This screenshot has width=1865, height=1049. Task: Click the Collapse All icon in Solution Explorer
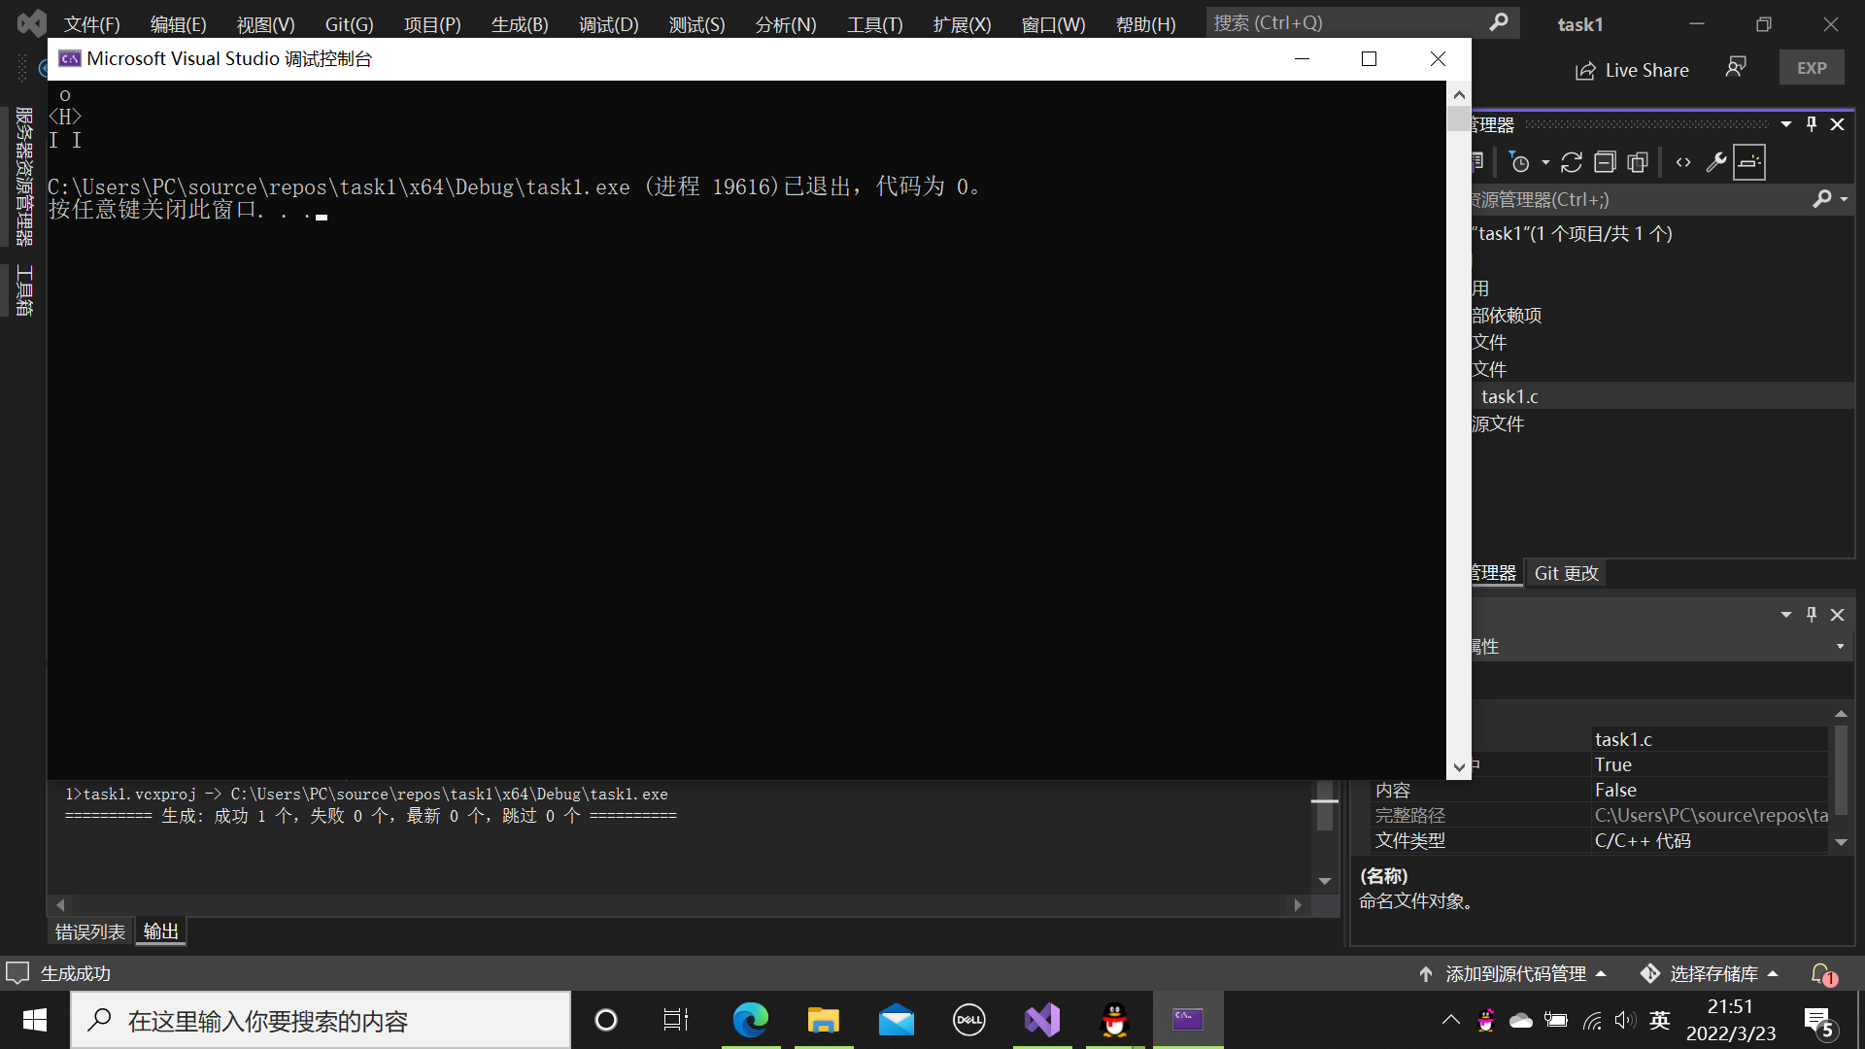(1605, 162)
